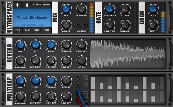
Task: Click the Gate ATTACK knob
Action: (x=125, y=9)
